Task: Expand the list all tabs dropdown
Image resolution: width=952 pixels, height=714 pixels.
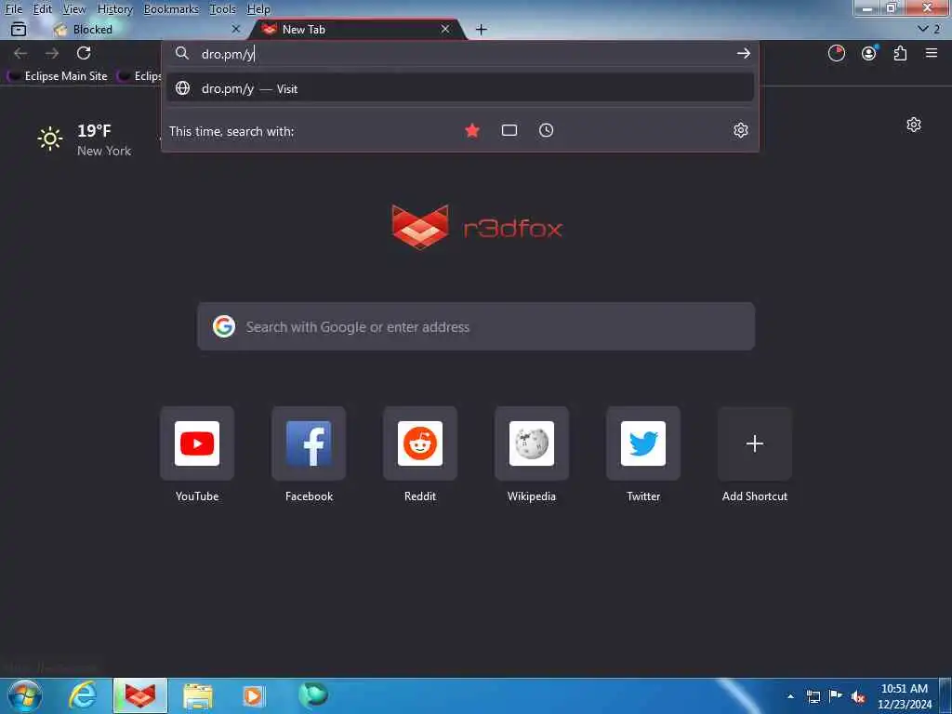Action: 929,29
